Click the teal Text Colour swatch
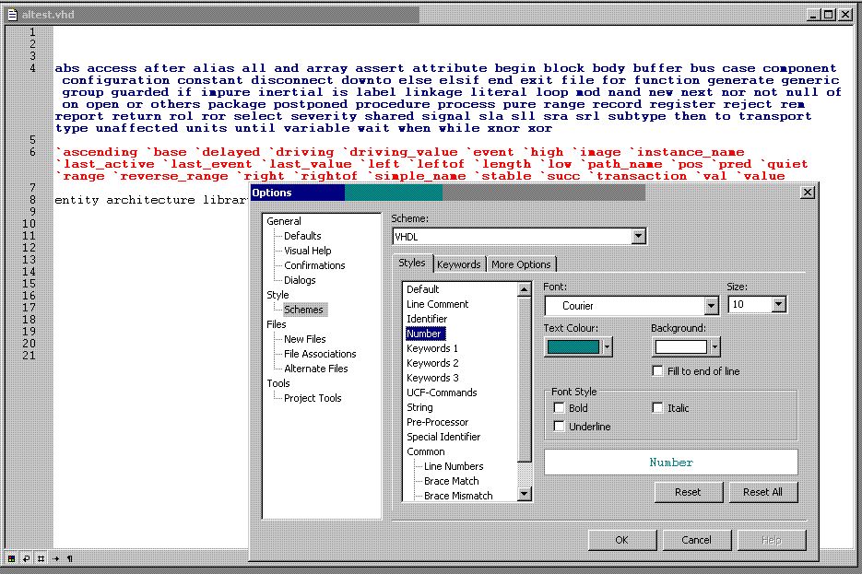The height and width of the screenshot is (574, 862). [x=573, y=347]
